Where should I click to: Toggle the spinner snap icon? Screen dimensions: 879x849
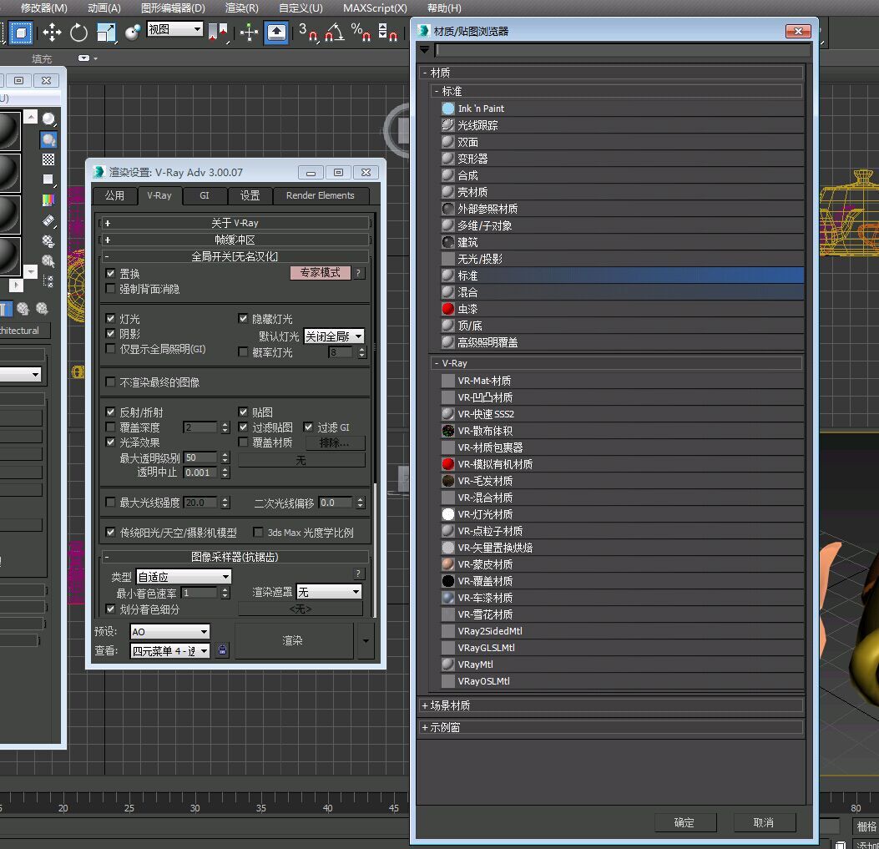tap(387, 33)
